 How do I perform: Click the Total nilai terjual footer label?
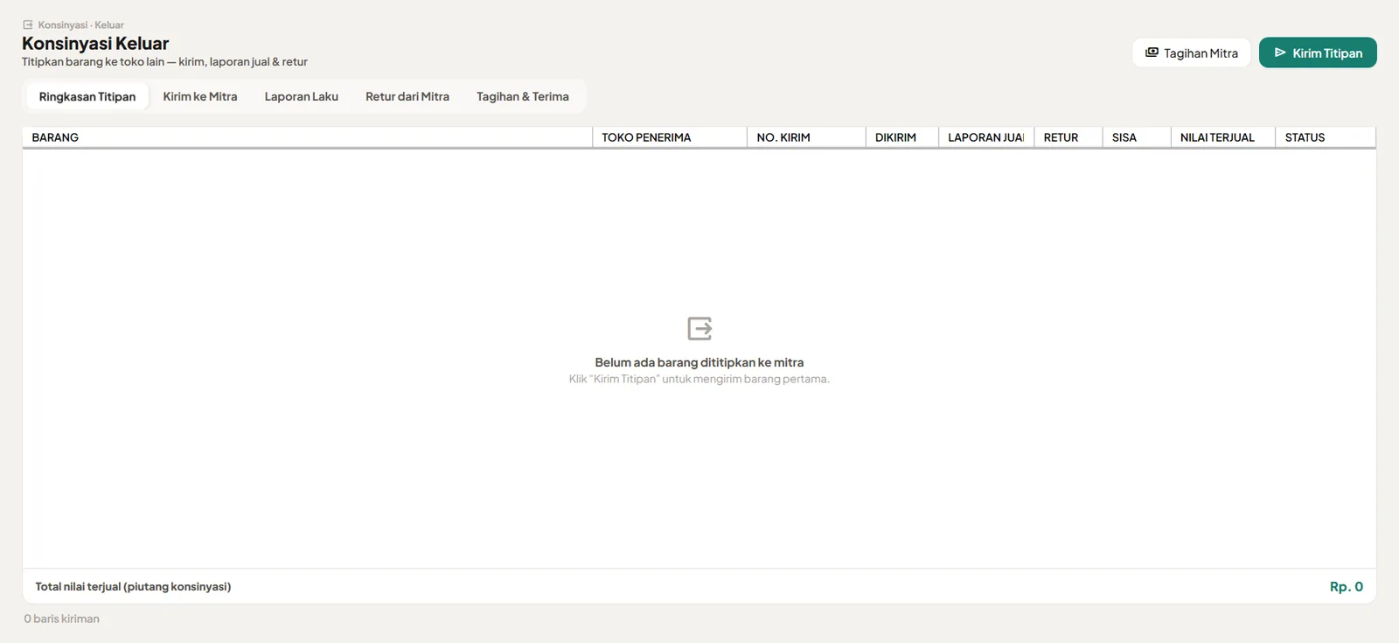133,586
